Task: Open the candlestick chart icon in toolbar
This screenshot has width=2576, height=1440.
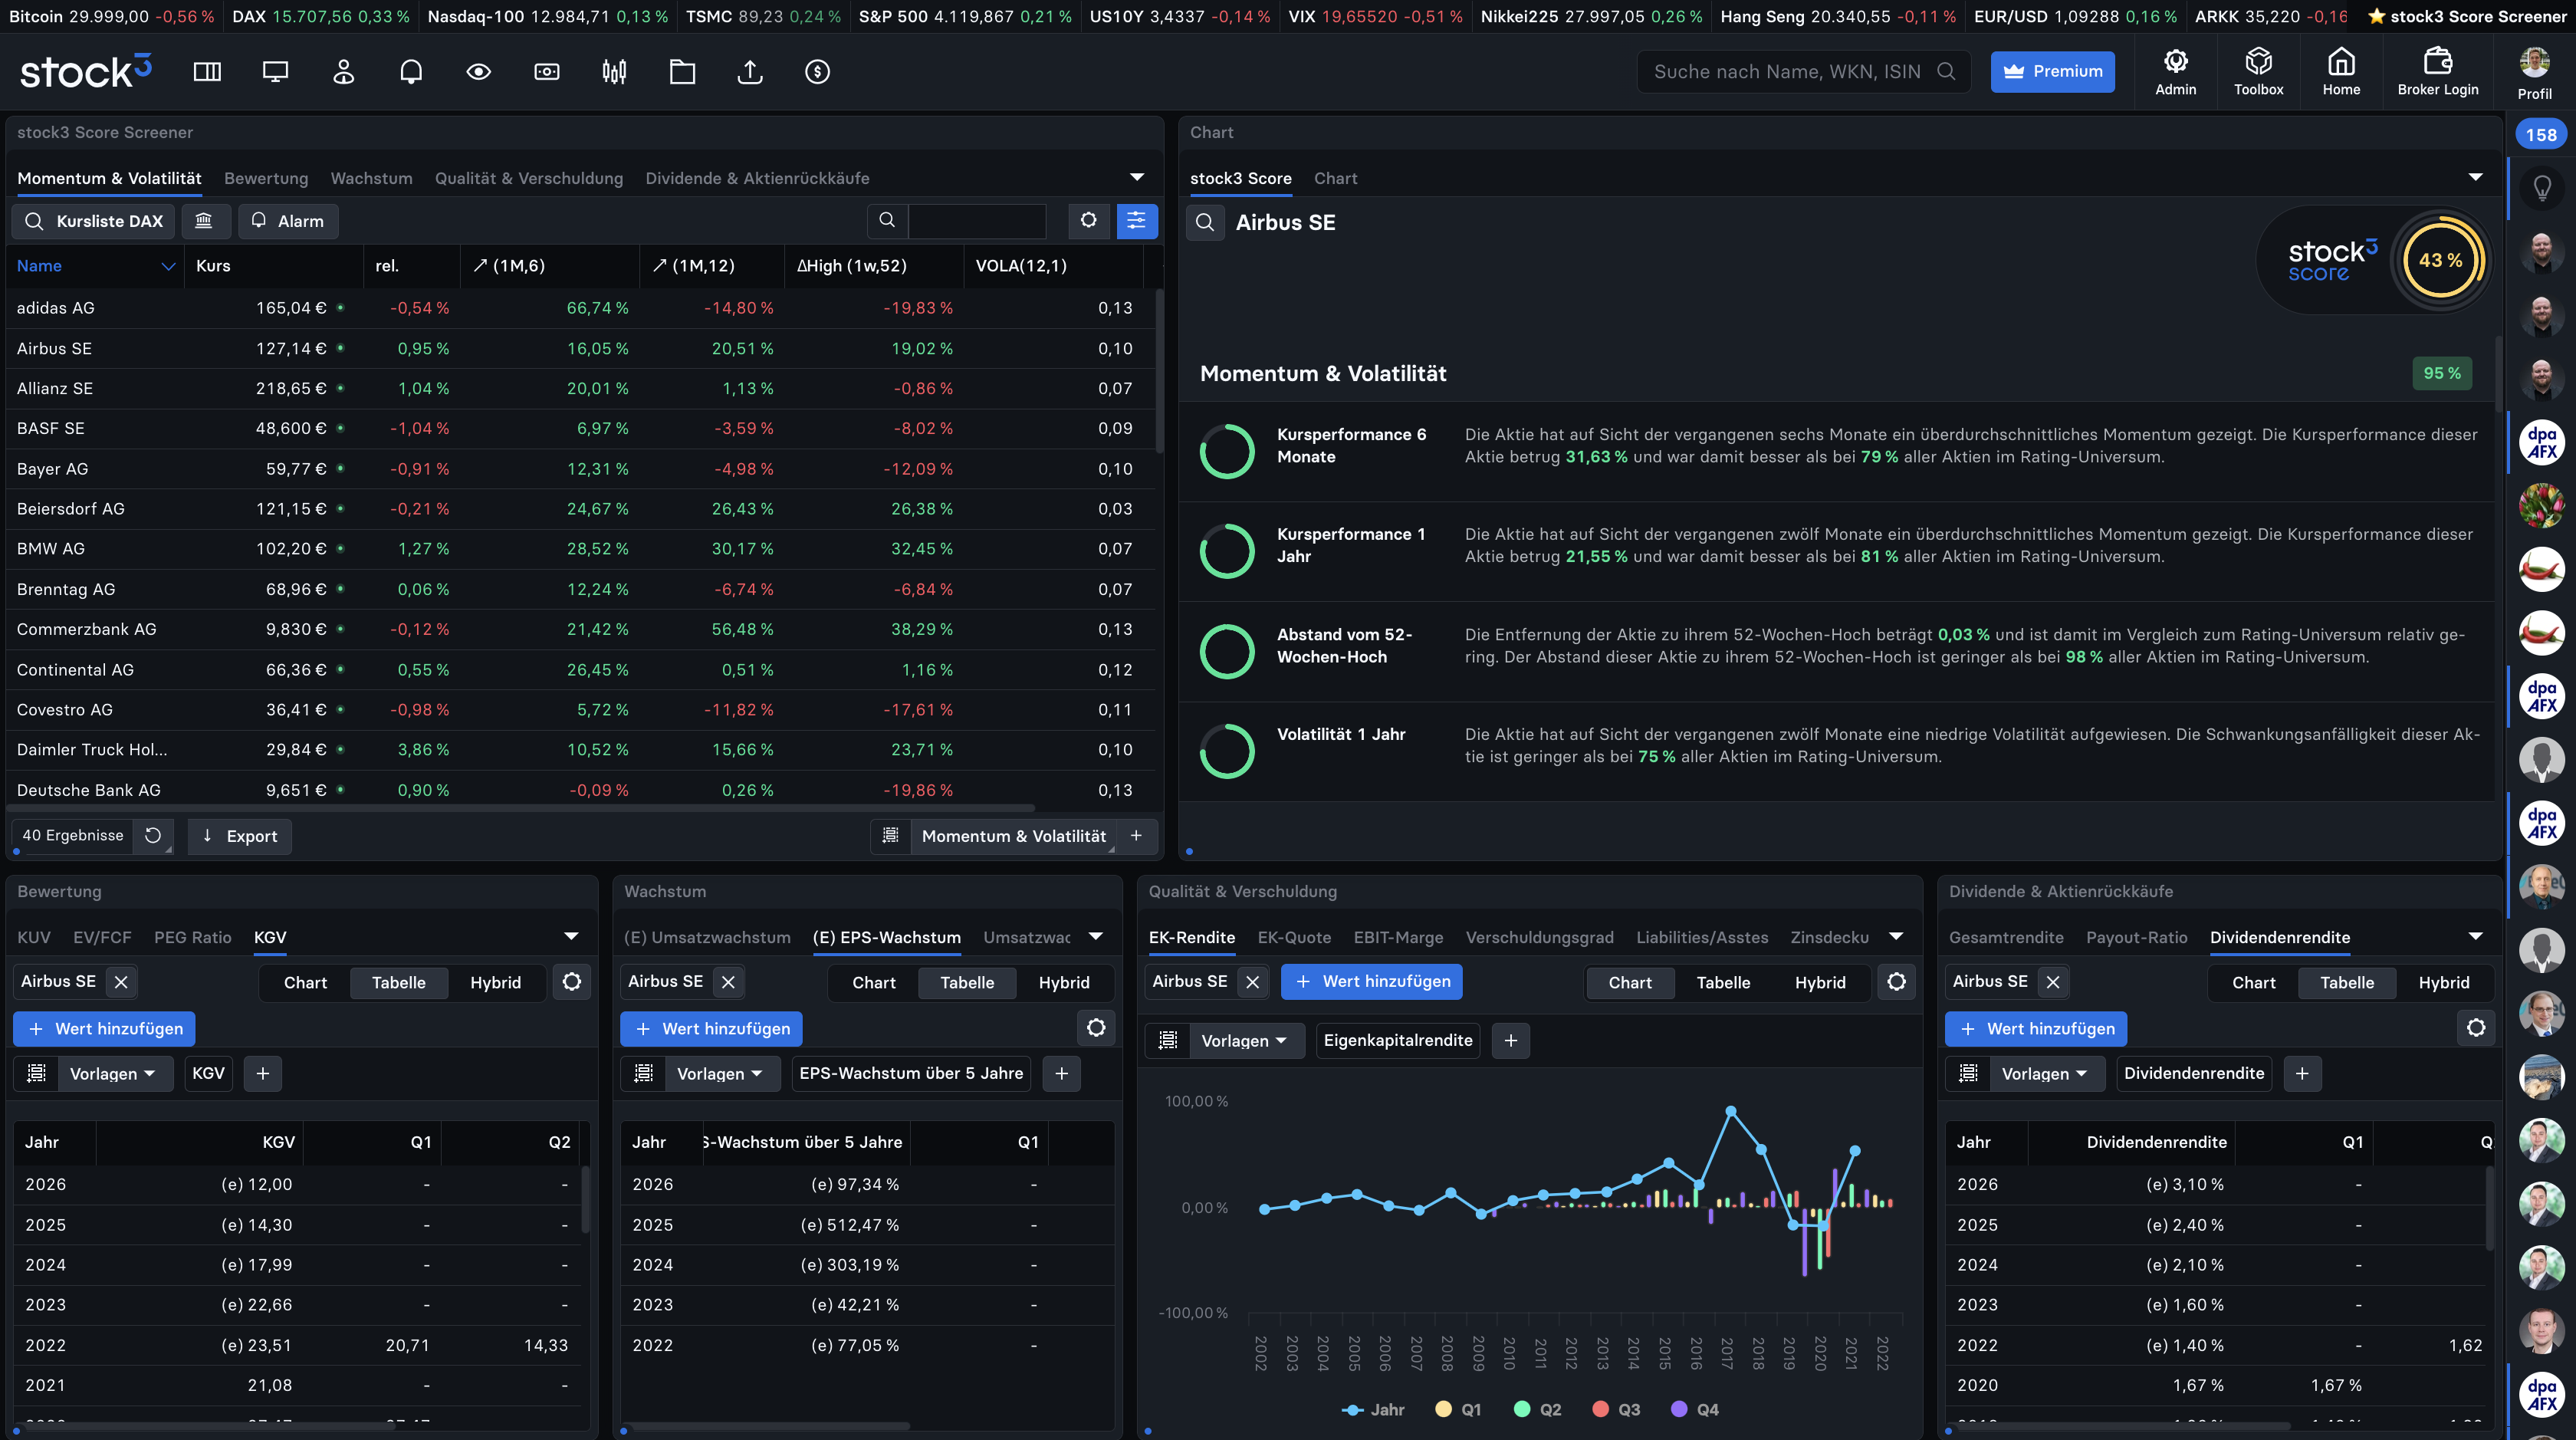Action: [x=614, y=72]
